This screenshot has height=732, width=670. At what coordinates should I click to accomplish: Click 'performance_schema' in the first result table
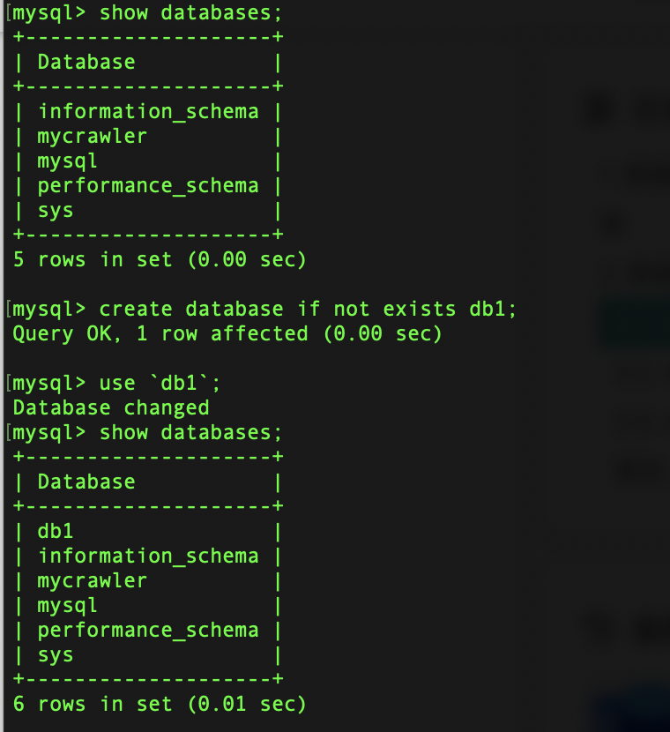[x=148, y=185]
